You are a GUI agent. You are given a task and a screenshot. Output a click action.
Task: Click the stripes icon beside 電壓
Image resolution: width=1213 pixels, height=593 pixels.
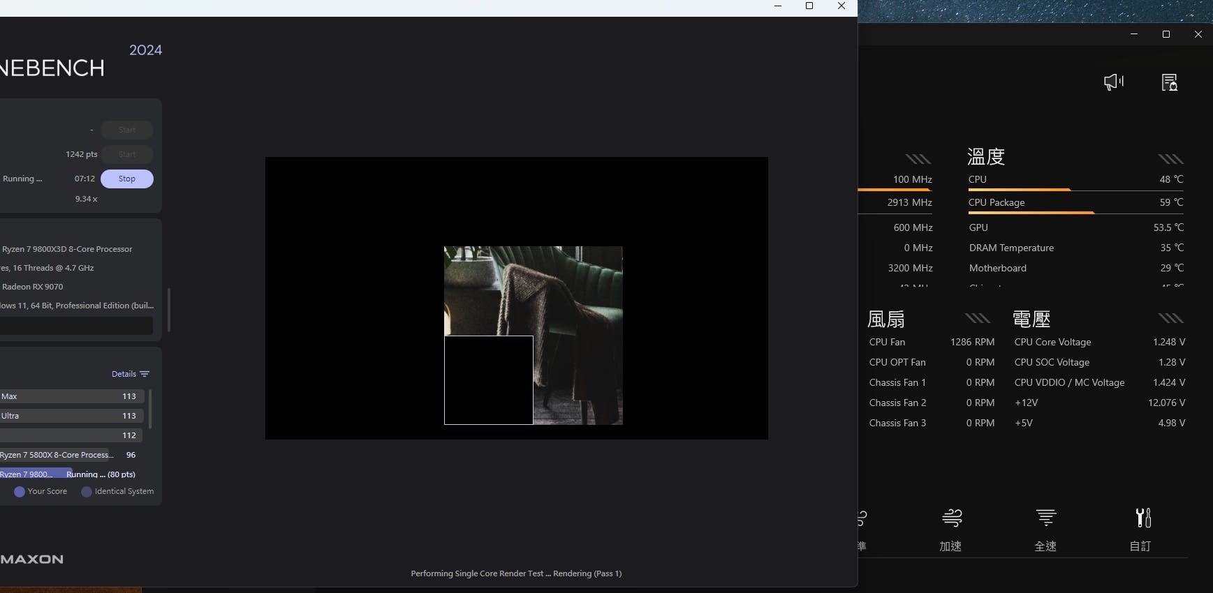(1170, 319)
